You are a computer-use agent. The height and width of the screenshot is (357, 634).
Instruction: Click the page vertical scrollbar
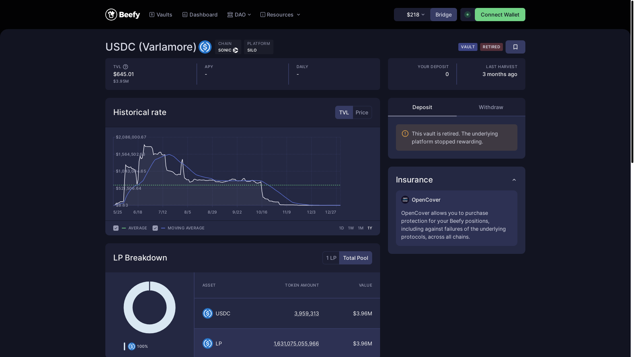click(x=632, y=83)
